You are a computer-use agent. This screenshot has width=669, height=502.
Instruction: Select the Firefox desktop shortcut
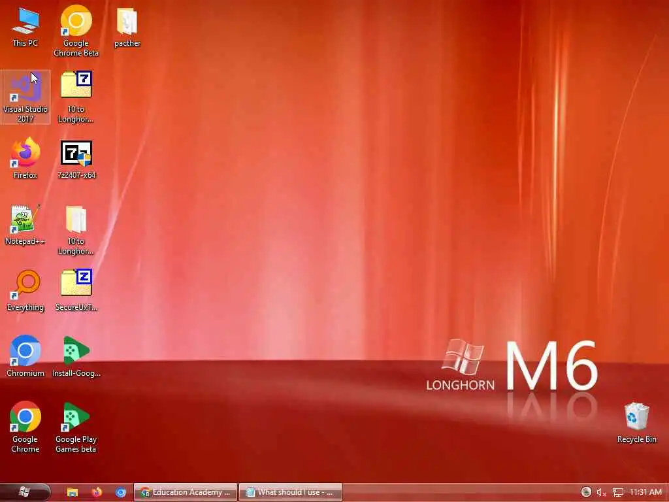[x=25, y=158]
